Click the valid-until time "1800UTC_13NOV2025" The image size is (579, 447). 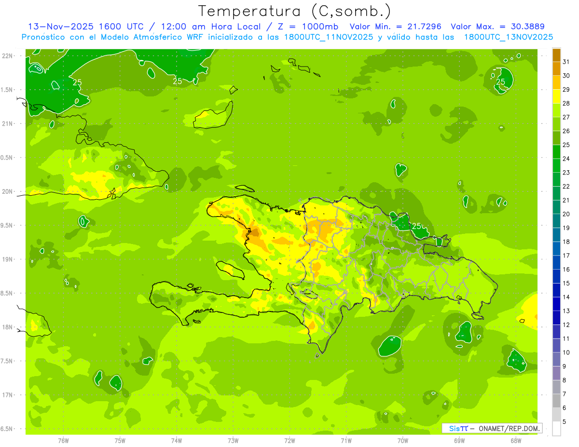click(508, 37)
